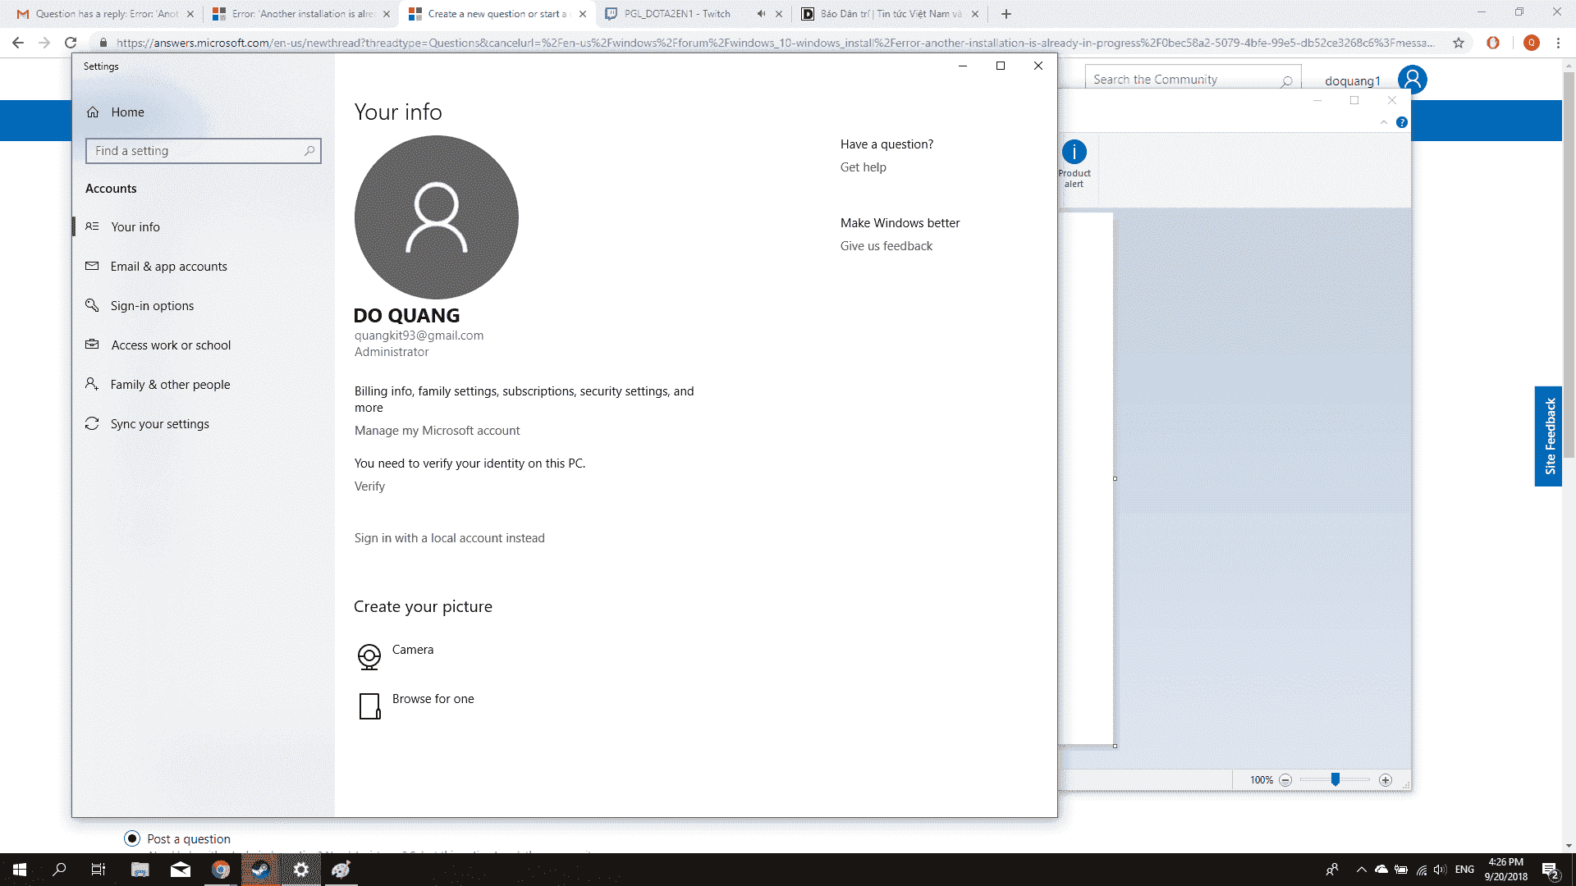The image size is (1576, 886).
Task: Click the red shield extension icon in Chrome toolbar
Action: (x=1493, y=43)
